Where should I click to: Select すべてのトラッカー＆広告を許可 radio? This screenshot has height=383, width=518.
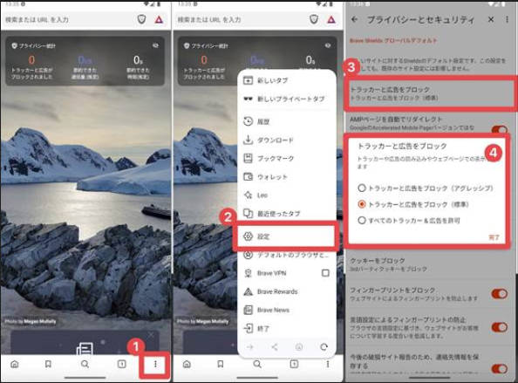(362, 220)
